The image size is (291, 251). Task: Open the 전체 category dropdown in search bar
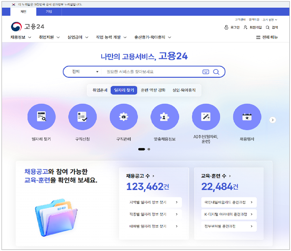click(85, 72)
